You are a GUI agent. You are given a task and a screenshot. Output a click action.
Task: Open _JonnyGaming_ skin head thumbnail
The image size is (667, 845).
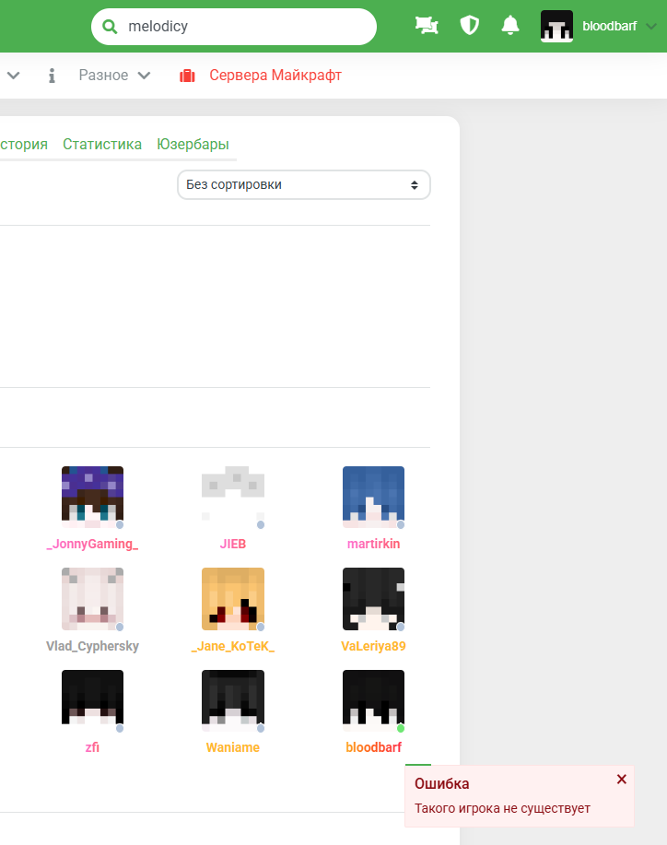tap(93, 497)
